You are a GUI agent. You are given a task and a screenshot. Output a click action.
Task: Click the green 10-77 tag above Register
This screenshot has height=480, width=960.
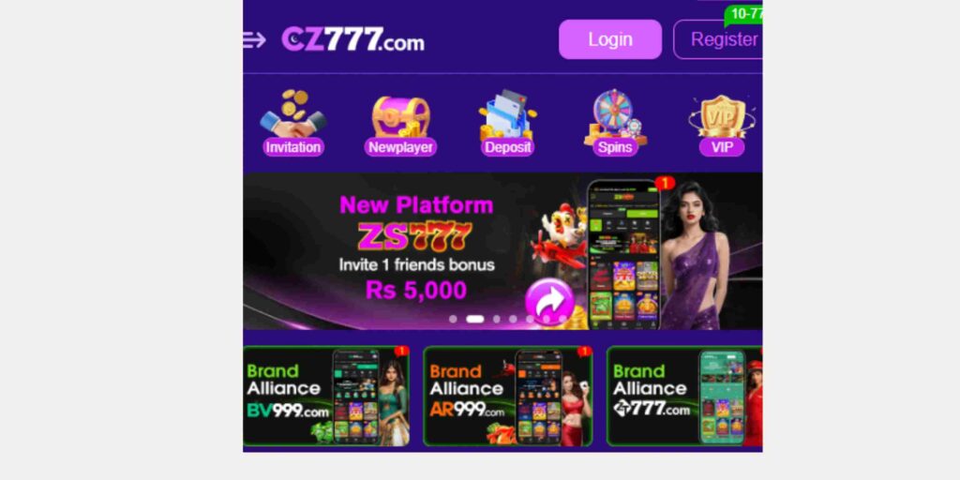tap(743, 15)
